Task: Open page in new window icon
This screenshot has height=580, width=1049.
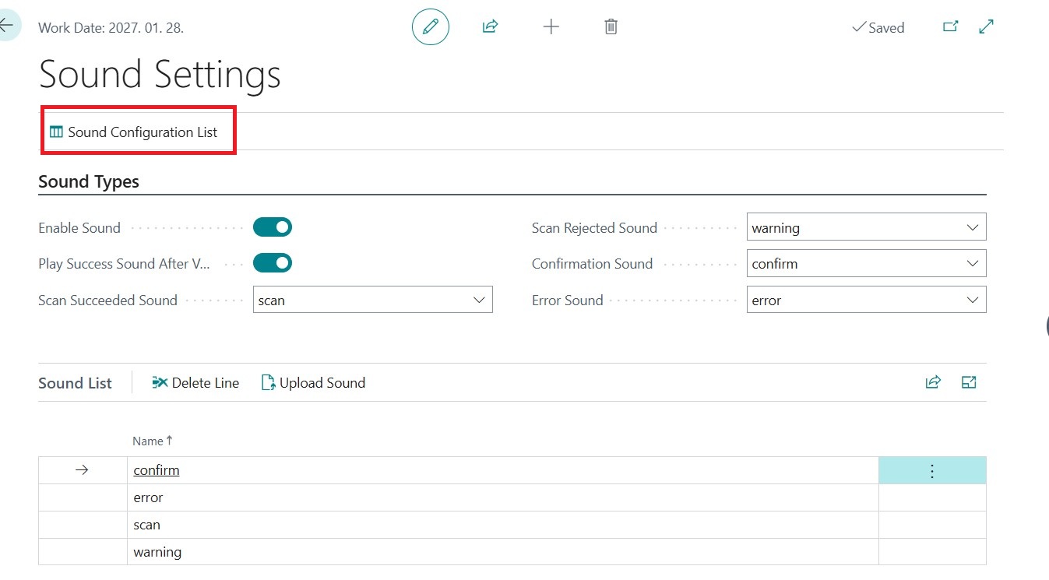Action: (x=950, y=27)
